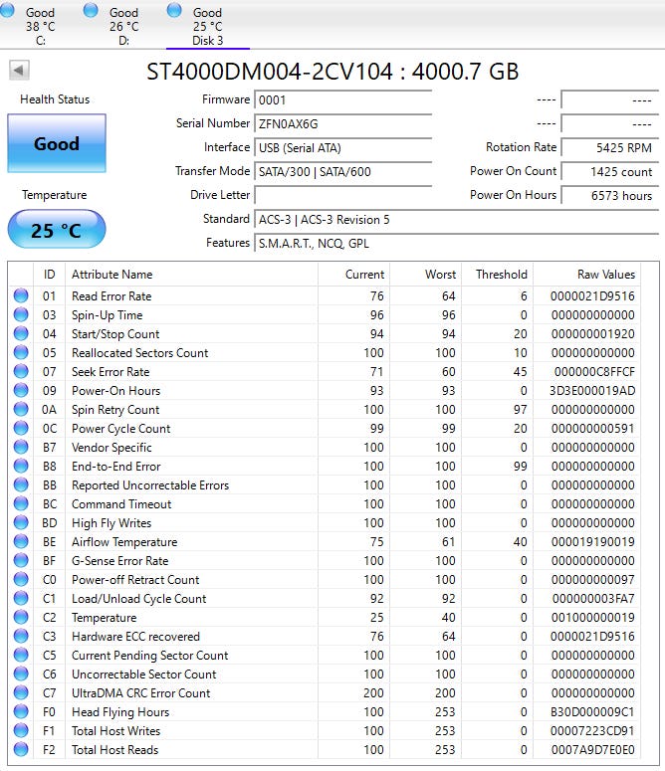Click raw value 0007A9D7E0E0

pos(592,750)
